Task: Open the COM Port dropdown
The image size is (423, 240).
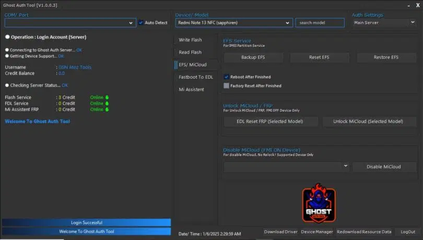Action: [x=70, y=23]
